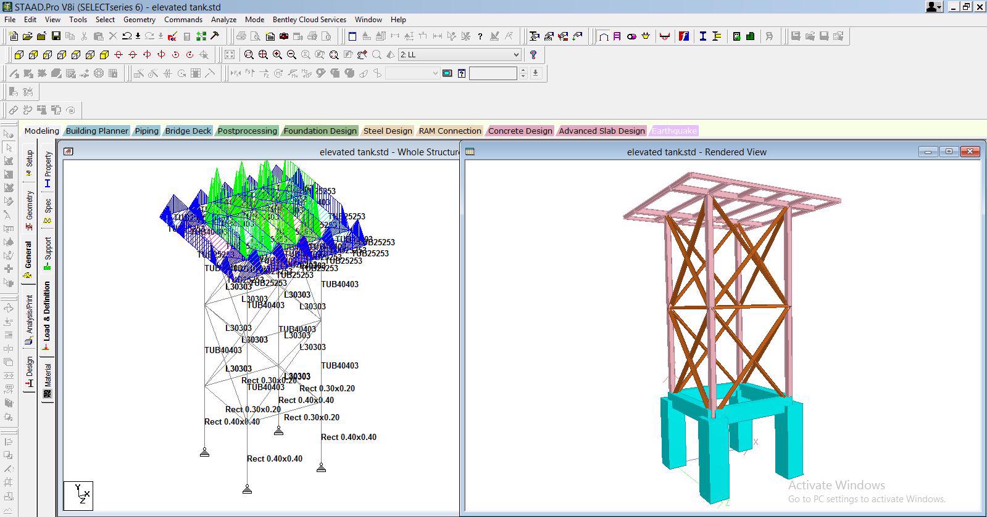Image resolution: width=987 pixels, height=517 pixels.
Task: Click the Save floppy disk icon
Action: point(56,36)
